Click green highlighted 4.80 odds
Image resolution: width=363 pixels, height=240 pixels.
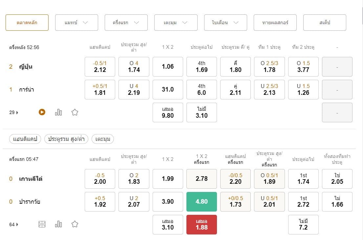click(x=202, y=202)
